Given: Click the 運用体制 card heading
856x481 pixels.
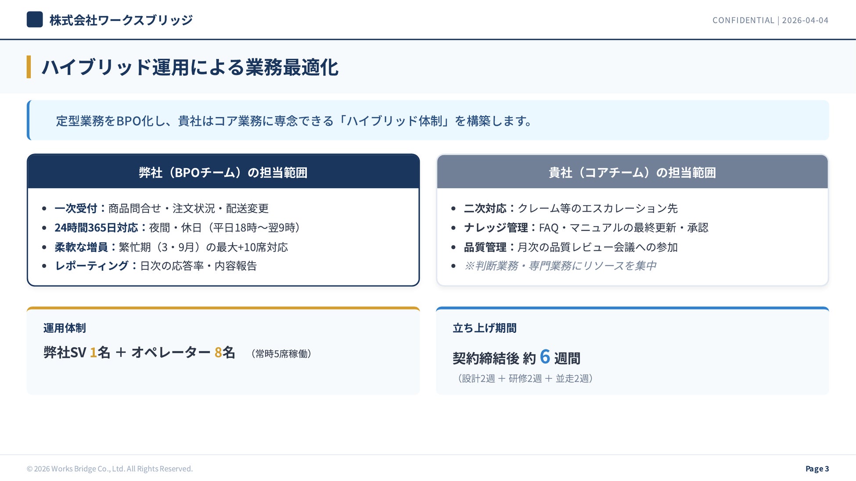Looking at the screenshot, I should (65, 328).
